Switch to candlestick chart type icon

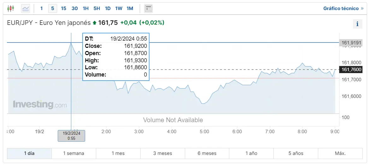11,9
